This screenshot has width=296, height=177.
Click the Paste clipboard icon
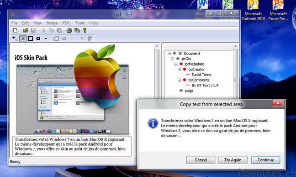tap(59, 30)
